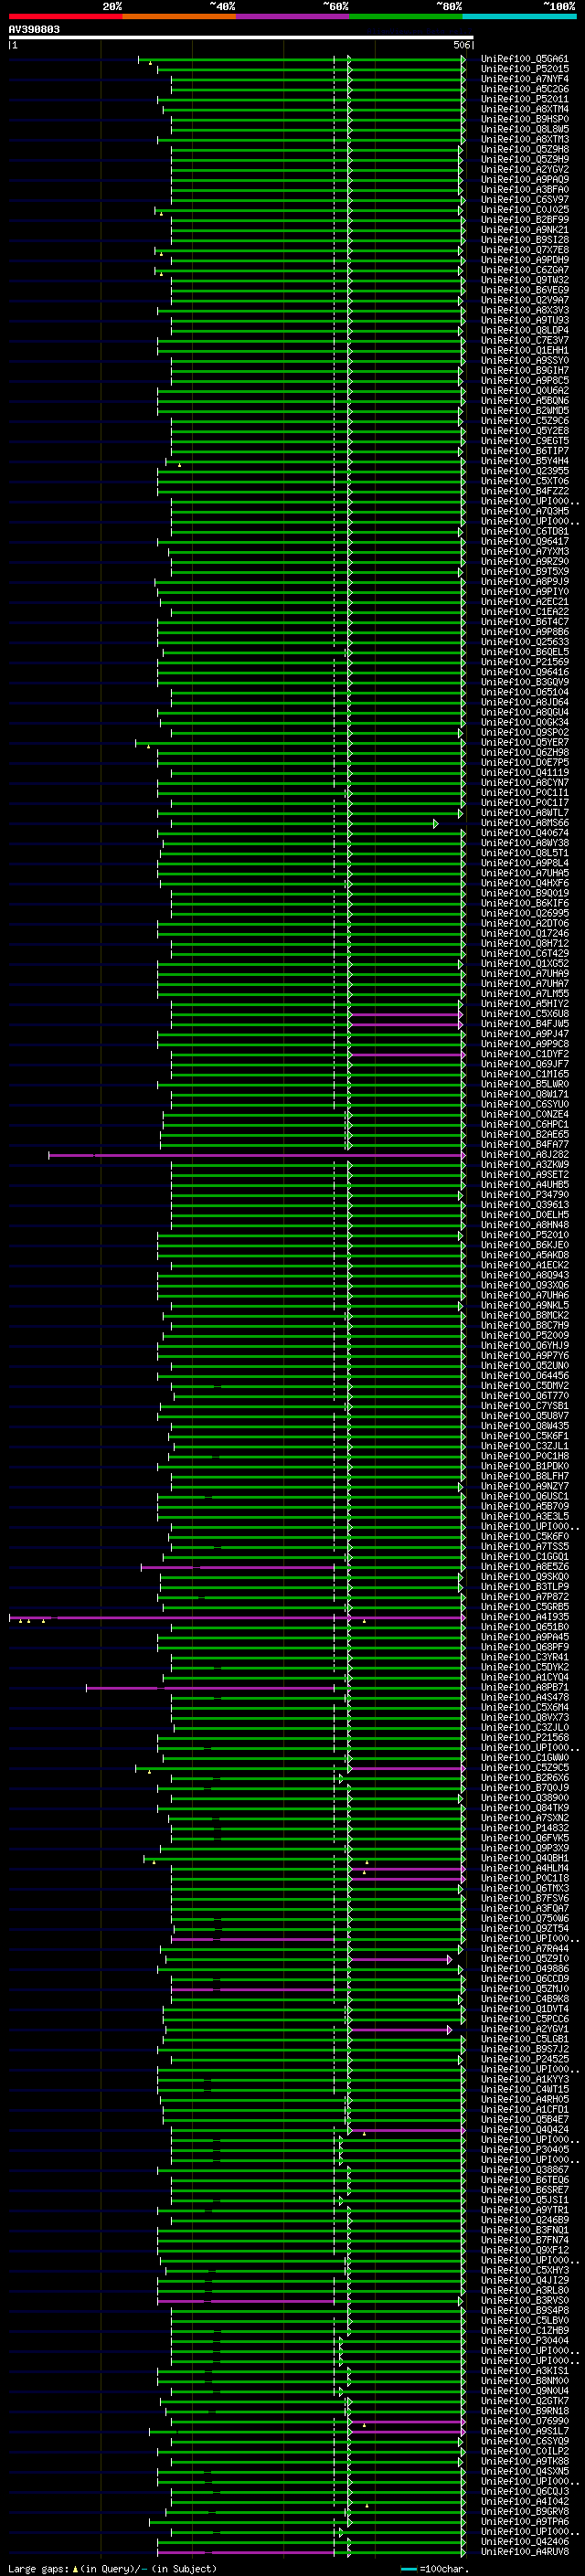The image size is (585, 2576).
Task: Select hit label UniRef100_A9PAD9
Action: (524, 179)
